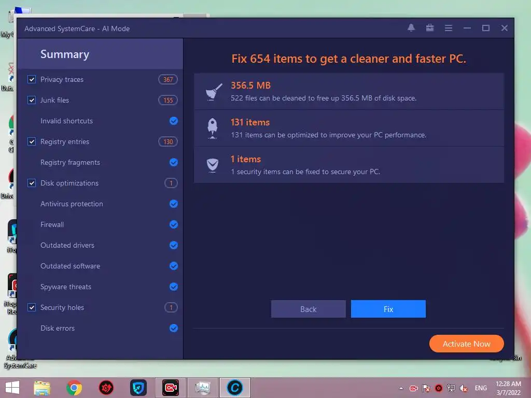Image resolution: width=531 pixels, height=398 pixels.
Task: Click the Back button
Action: coord(308,309)
